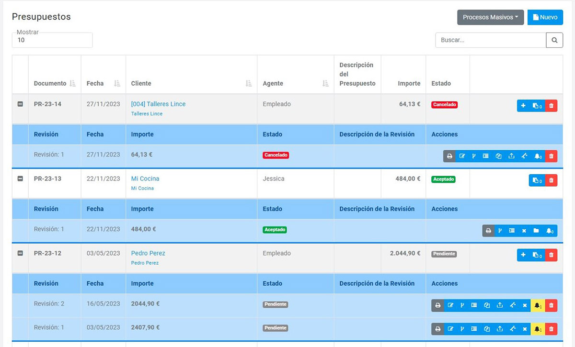The image size is (575, 347).
Task: Collapse the PR-23-12 budget row
Action: coord(20,253)
